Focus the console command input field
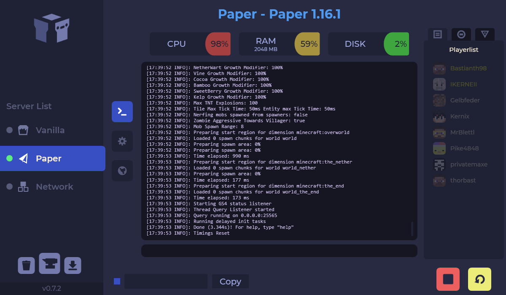This screenshot has height=295, width=506. [279, 251]
